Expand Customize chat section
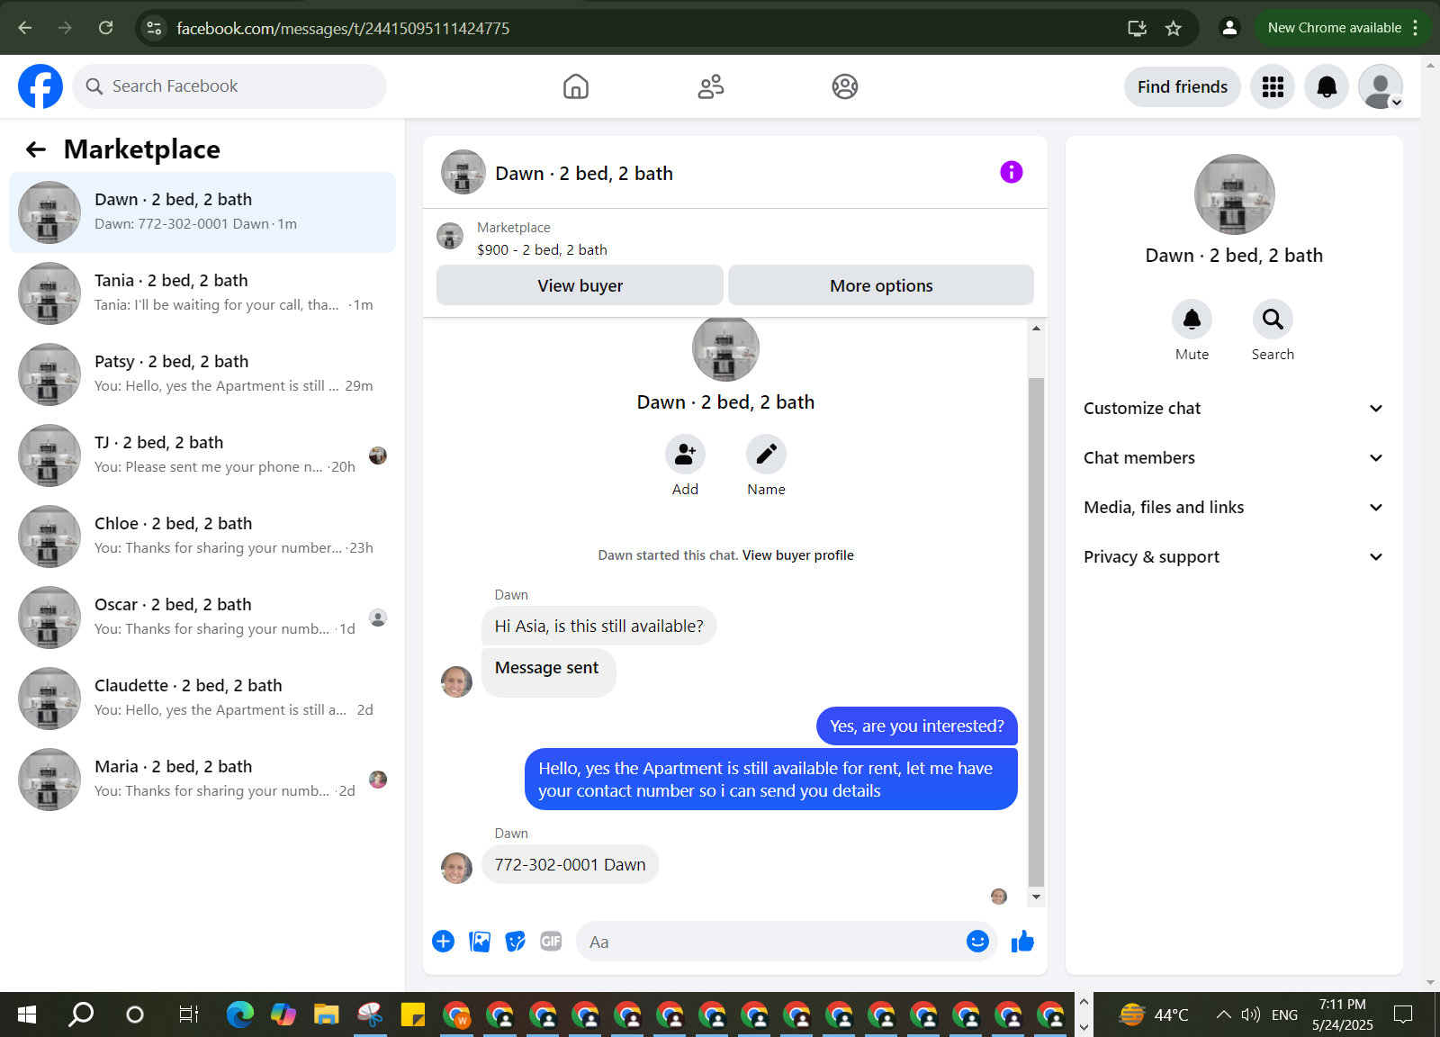The width and height of the screenshot is (1440, 1037). point(1233,409)
